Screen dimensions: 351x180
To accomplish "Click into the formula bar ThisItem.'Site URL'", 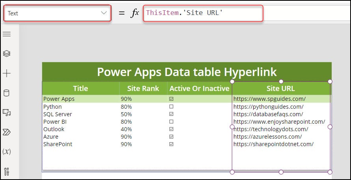I will [203, 13].
